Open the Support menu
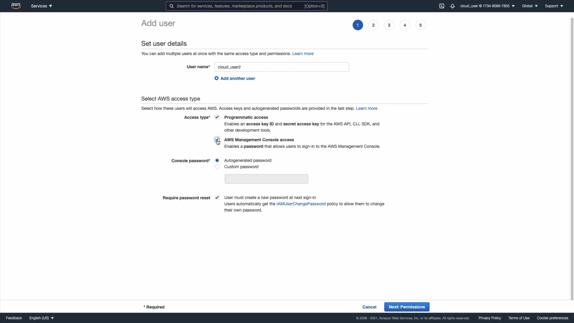Screen dimensions: 574x323 pos(554,6)
